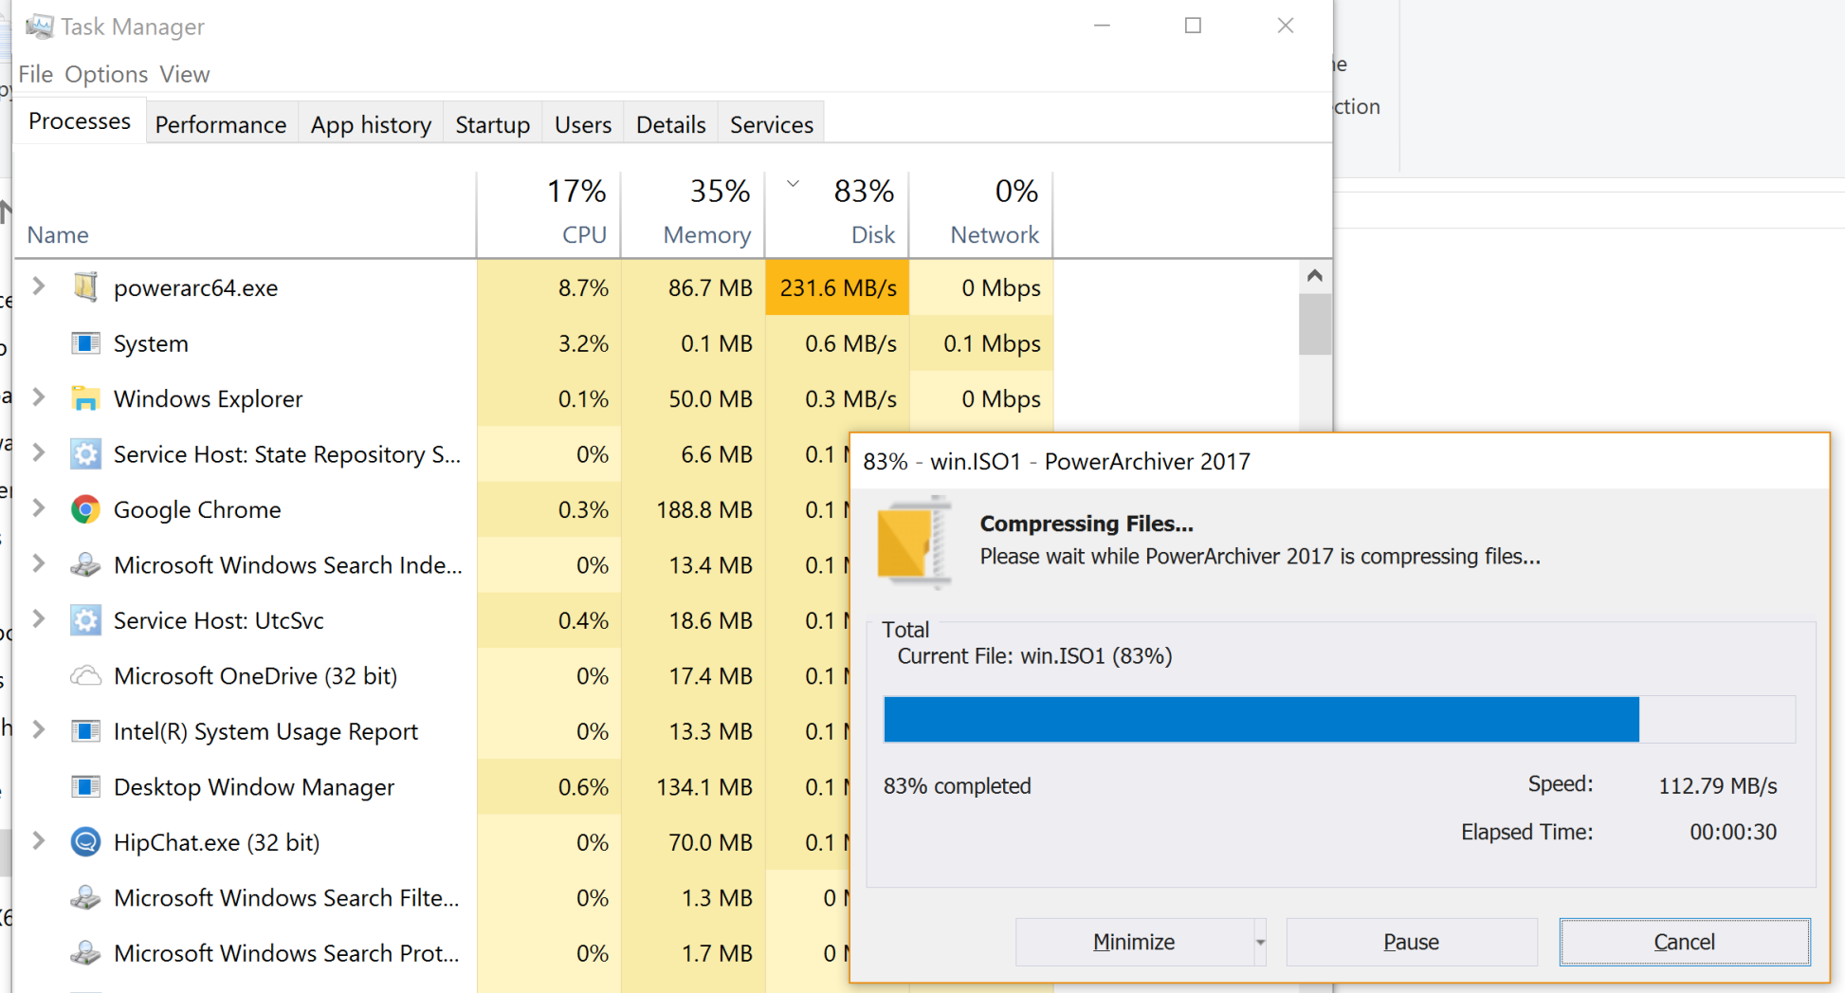Switch to the Details tab
The width and height of the screenshot is (1845, 993).
(671, 124)
